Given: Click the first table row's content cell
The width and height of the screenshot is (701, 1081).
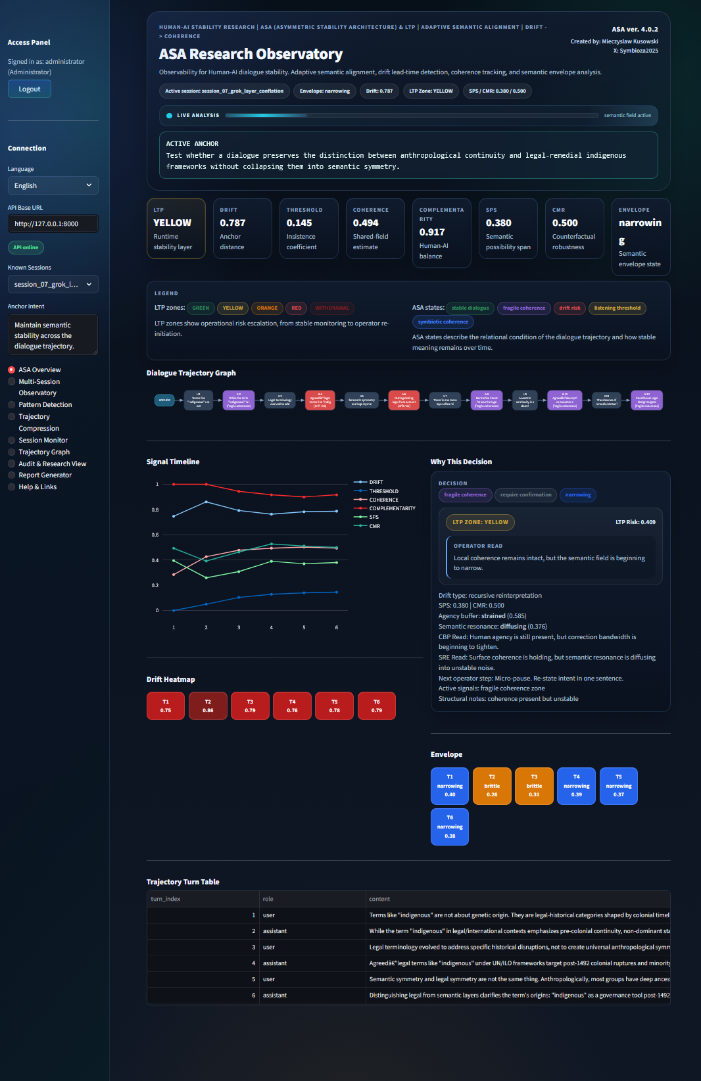Looking at the screenshot, I should tap(518, 915).
